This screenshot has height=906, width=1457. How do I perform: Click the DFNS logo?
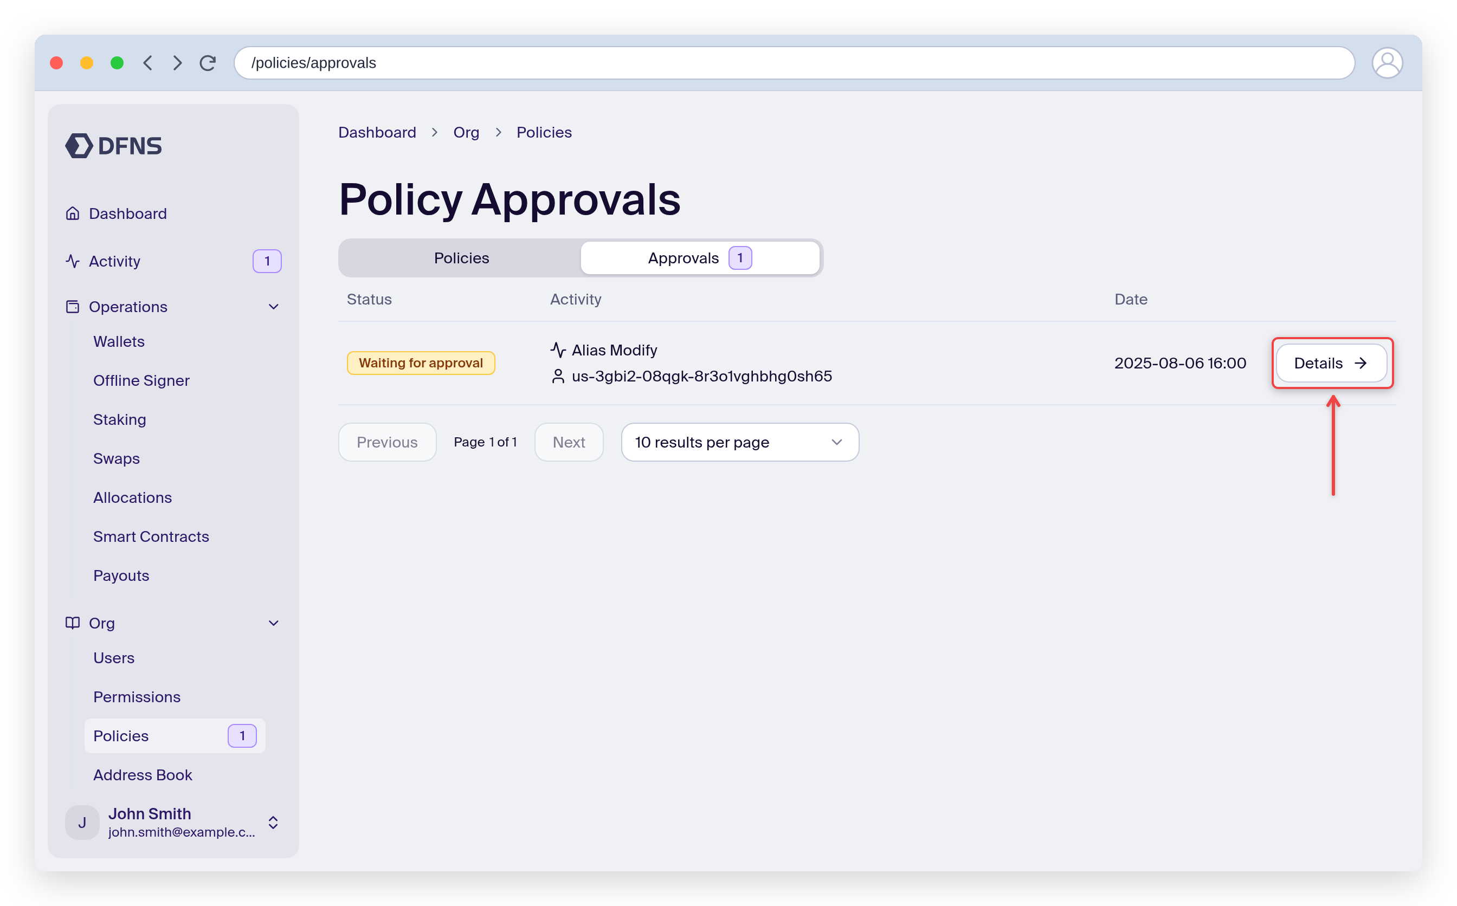[113, 146]
